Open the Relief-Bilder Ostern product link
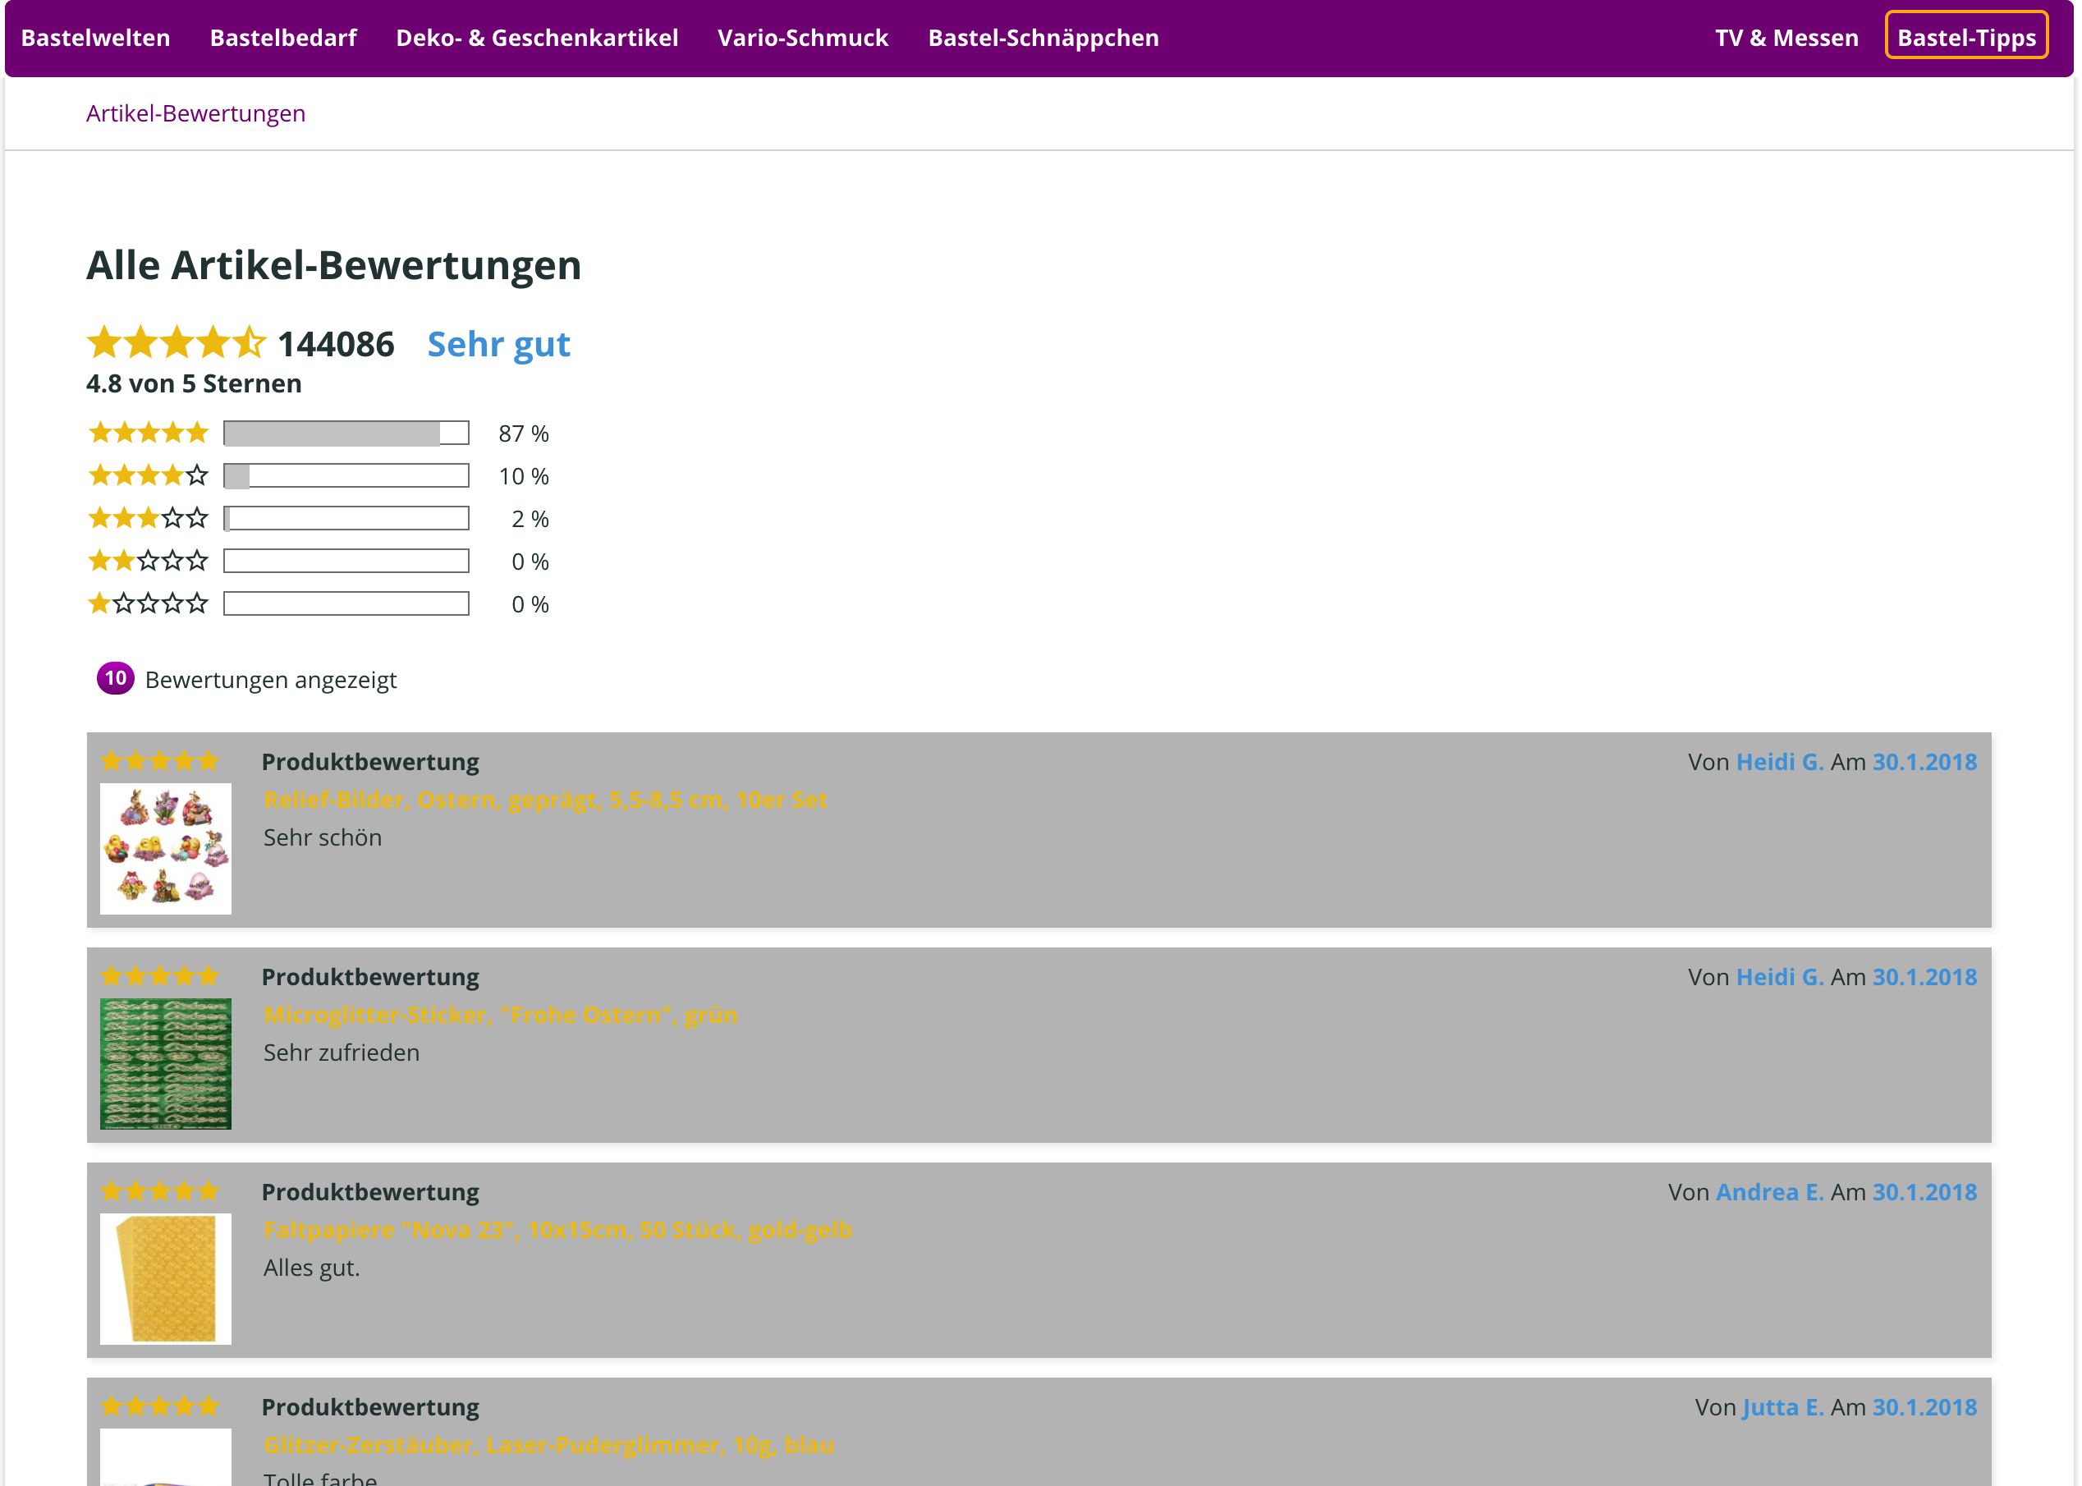This screenshot has width=2082, height=1486. (x=545, y=800)
